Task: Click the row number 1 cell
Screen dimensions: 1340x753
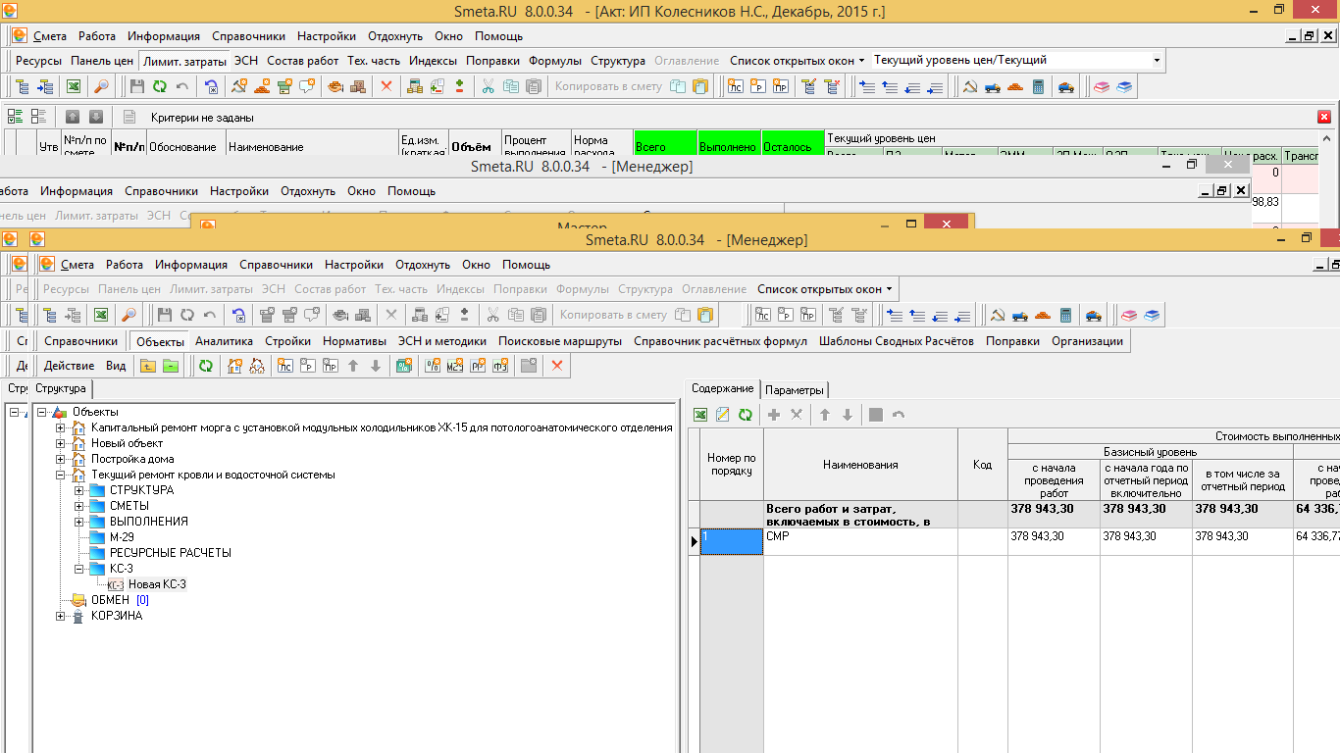Action: (x=732, y=542)
